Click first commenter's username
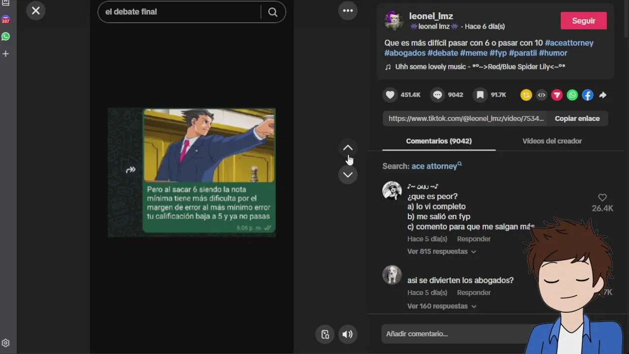This screenshot has height=354, width=629. (423, 186)
